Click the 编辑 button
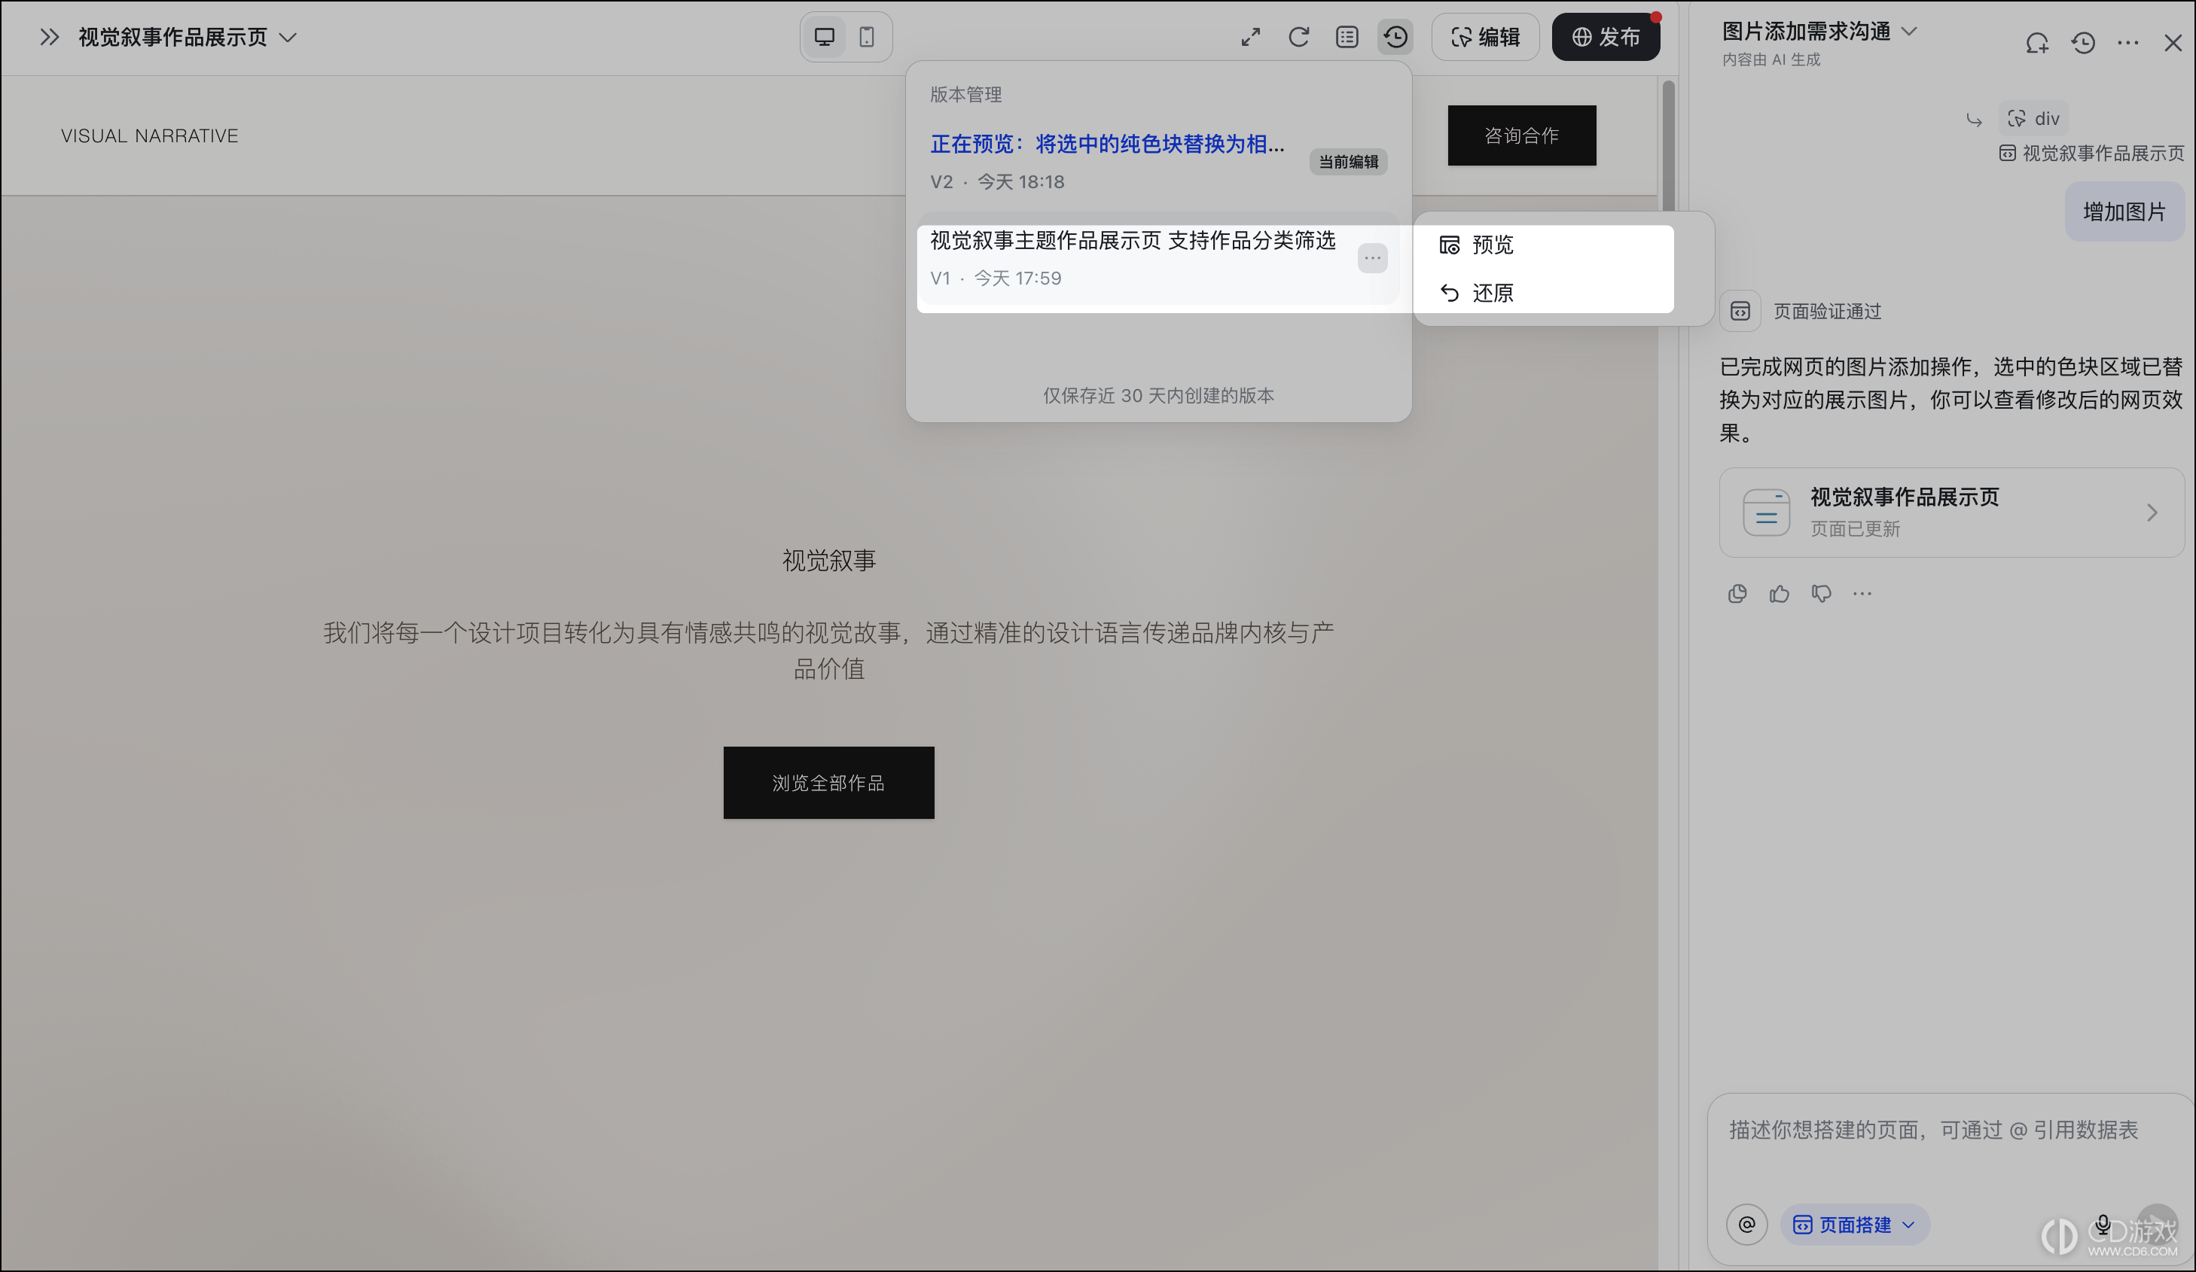The width and height of the screenshot is (2196, 1272). [1485, 37]
